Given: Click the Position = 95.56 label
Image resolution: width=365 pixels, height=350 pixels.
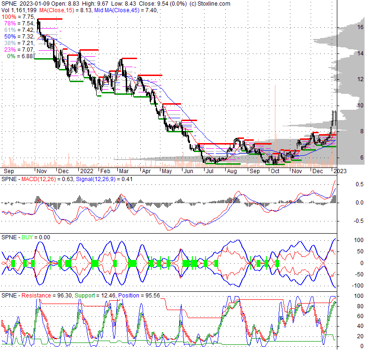Looking at the screenshot, I should click(139, 296).
